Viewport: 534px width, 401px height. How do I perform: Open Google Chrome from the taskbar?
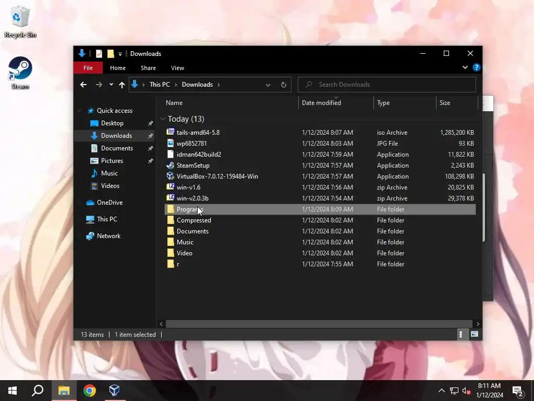pos(90,391)
